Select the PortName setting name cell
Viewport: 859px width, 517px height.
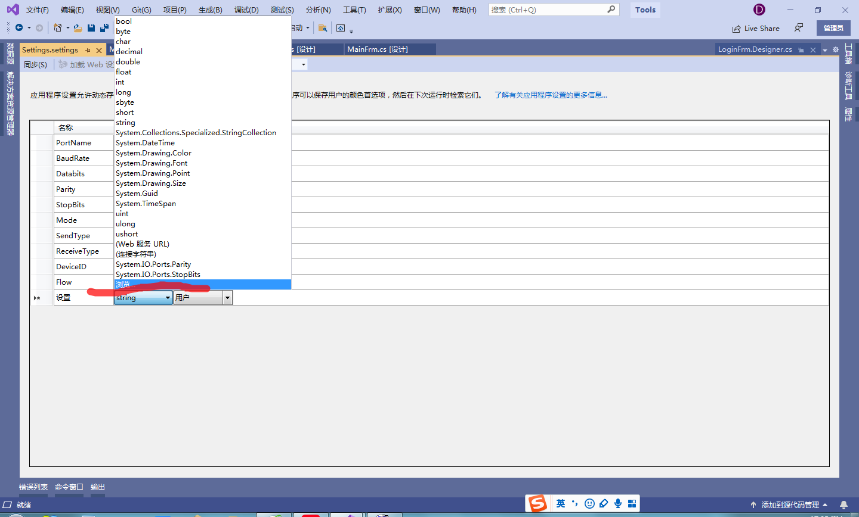pos(84,143)
